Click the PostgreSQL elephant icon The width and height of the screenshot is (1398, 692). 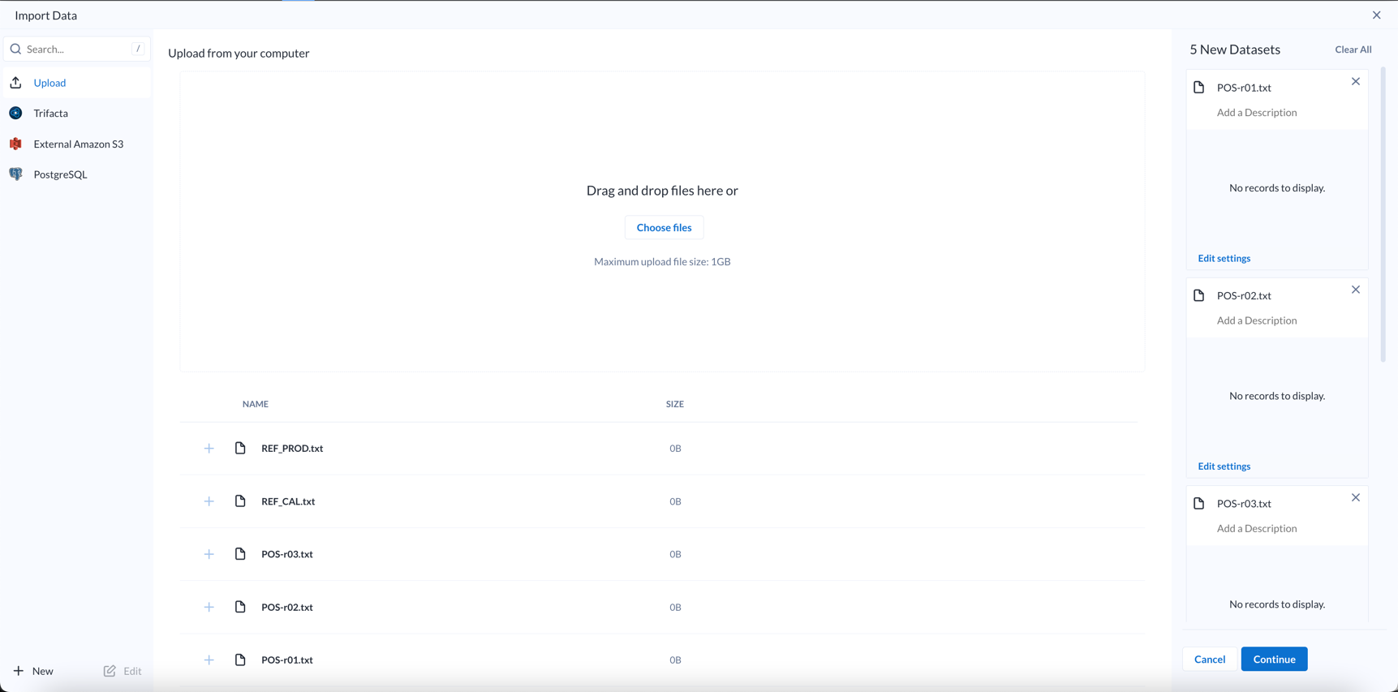tap(15, 174)
